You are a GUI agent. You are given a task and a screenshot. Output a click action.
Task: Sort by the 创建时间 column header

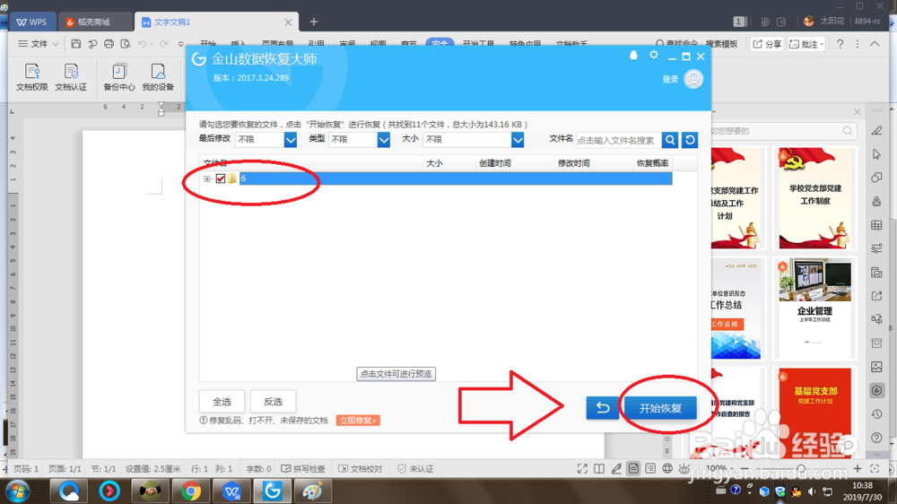pos(495,163)
